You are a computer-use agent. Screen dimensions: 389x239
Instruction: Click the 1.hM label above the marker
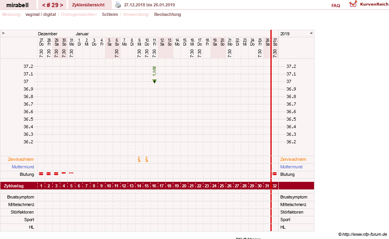tap(154, 71)
